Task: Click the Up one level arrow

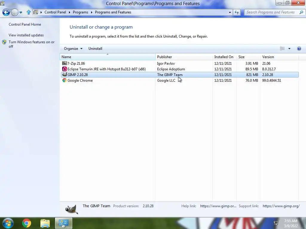Action: (x=28, y=12)
